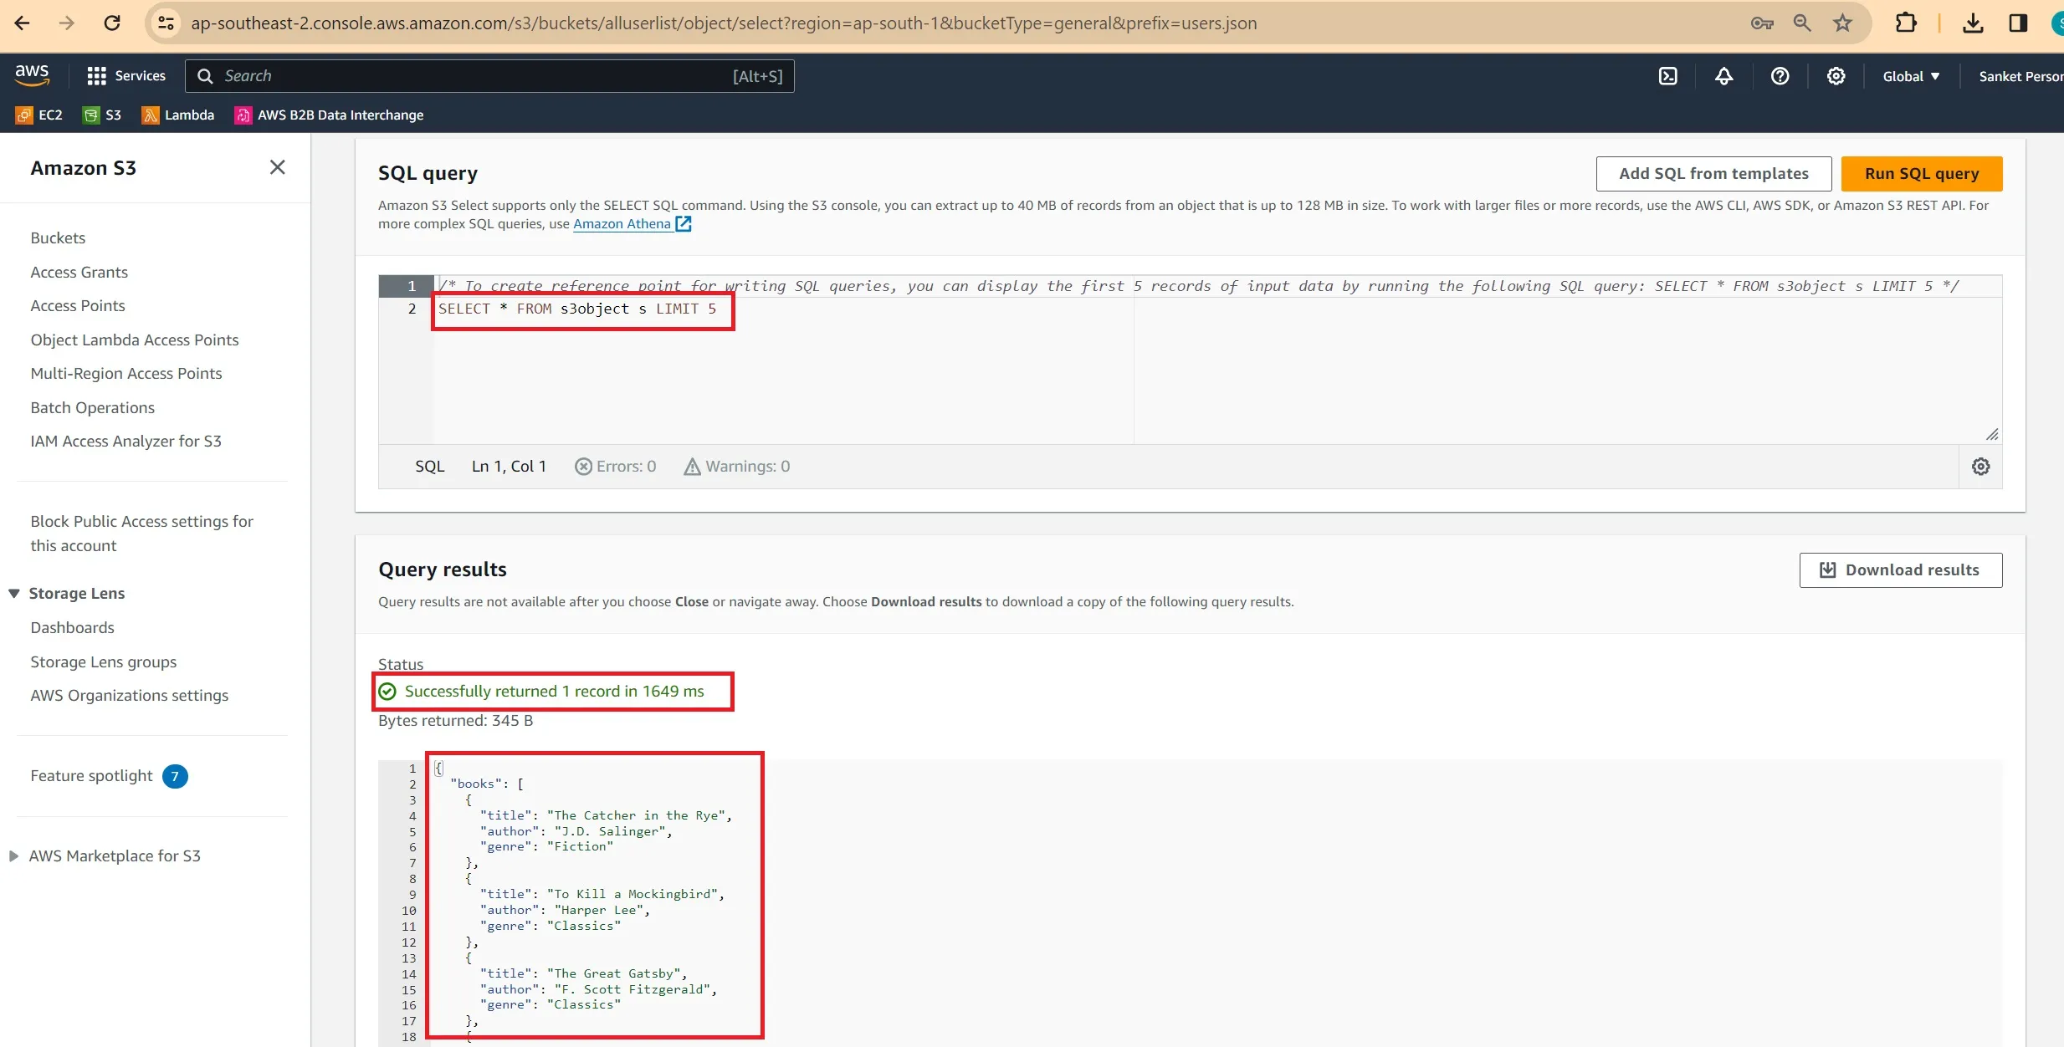Open browser downloads icon
Image resolution: width=2064 pixels, height=1047 pixels.
pyautogui.click(x=1973, y=23)
